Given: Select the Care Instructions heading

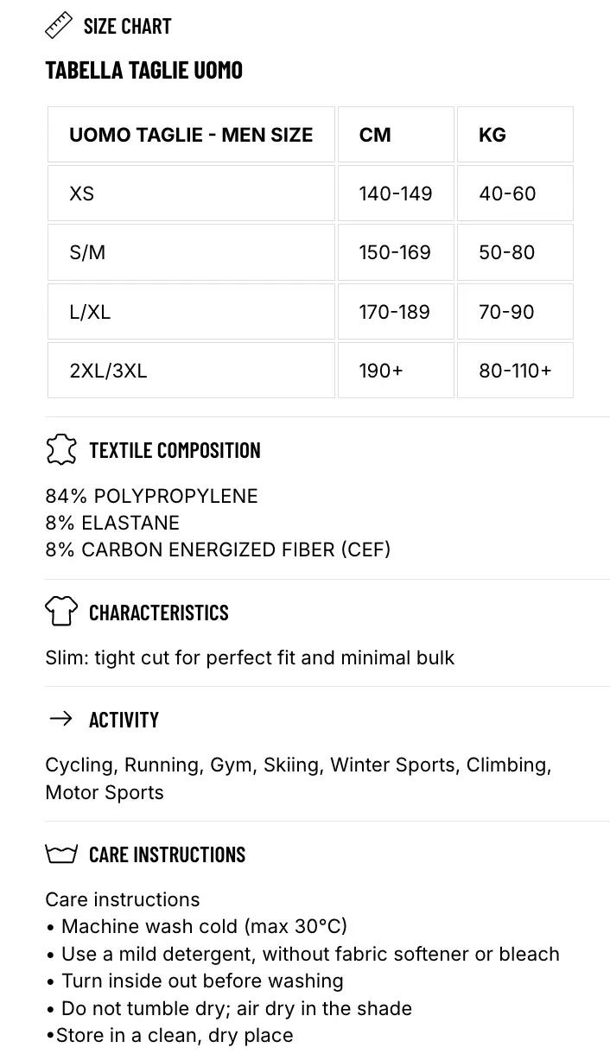Looking at the screenshot, I should coord(167,854).
